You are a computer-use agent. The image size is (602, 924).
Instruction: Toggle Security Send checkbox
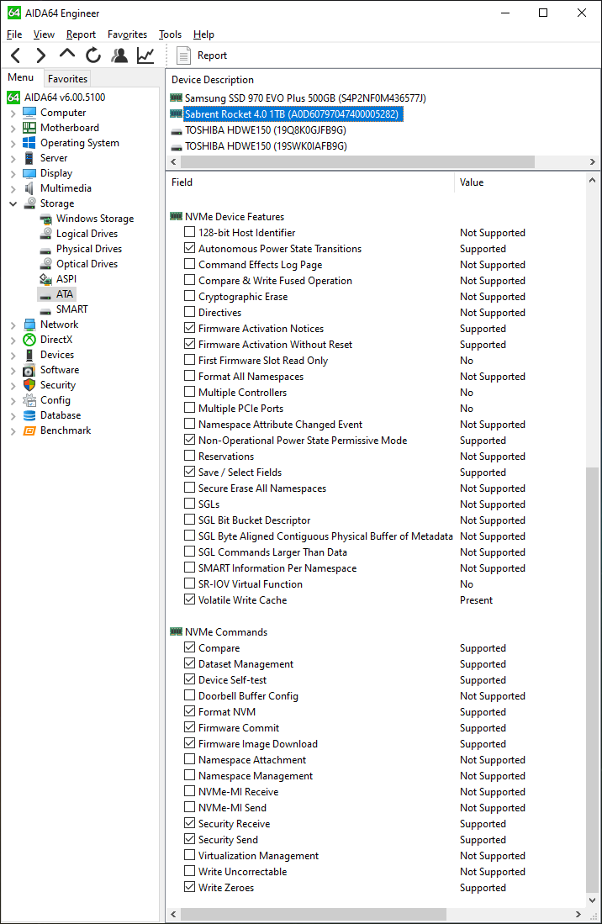point(190,838)
